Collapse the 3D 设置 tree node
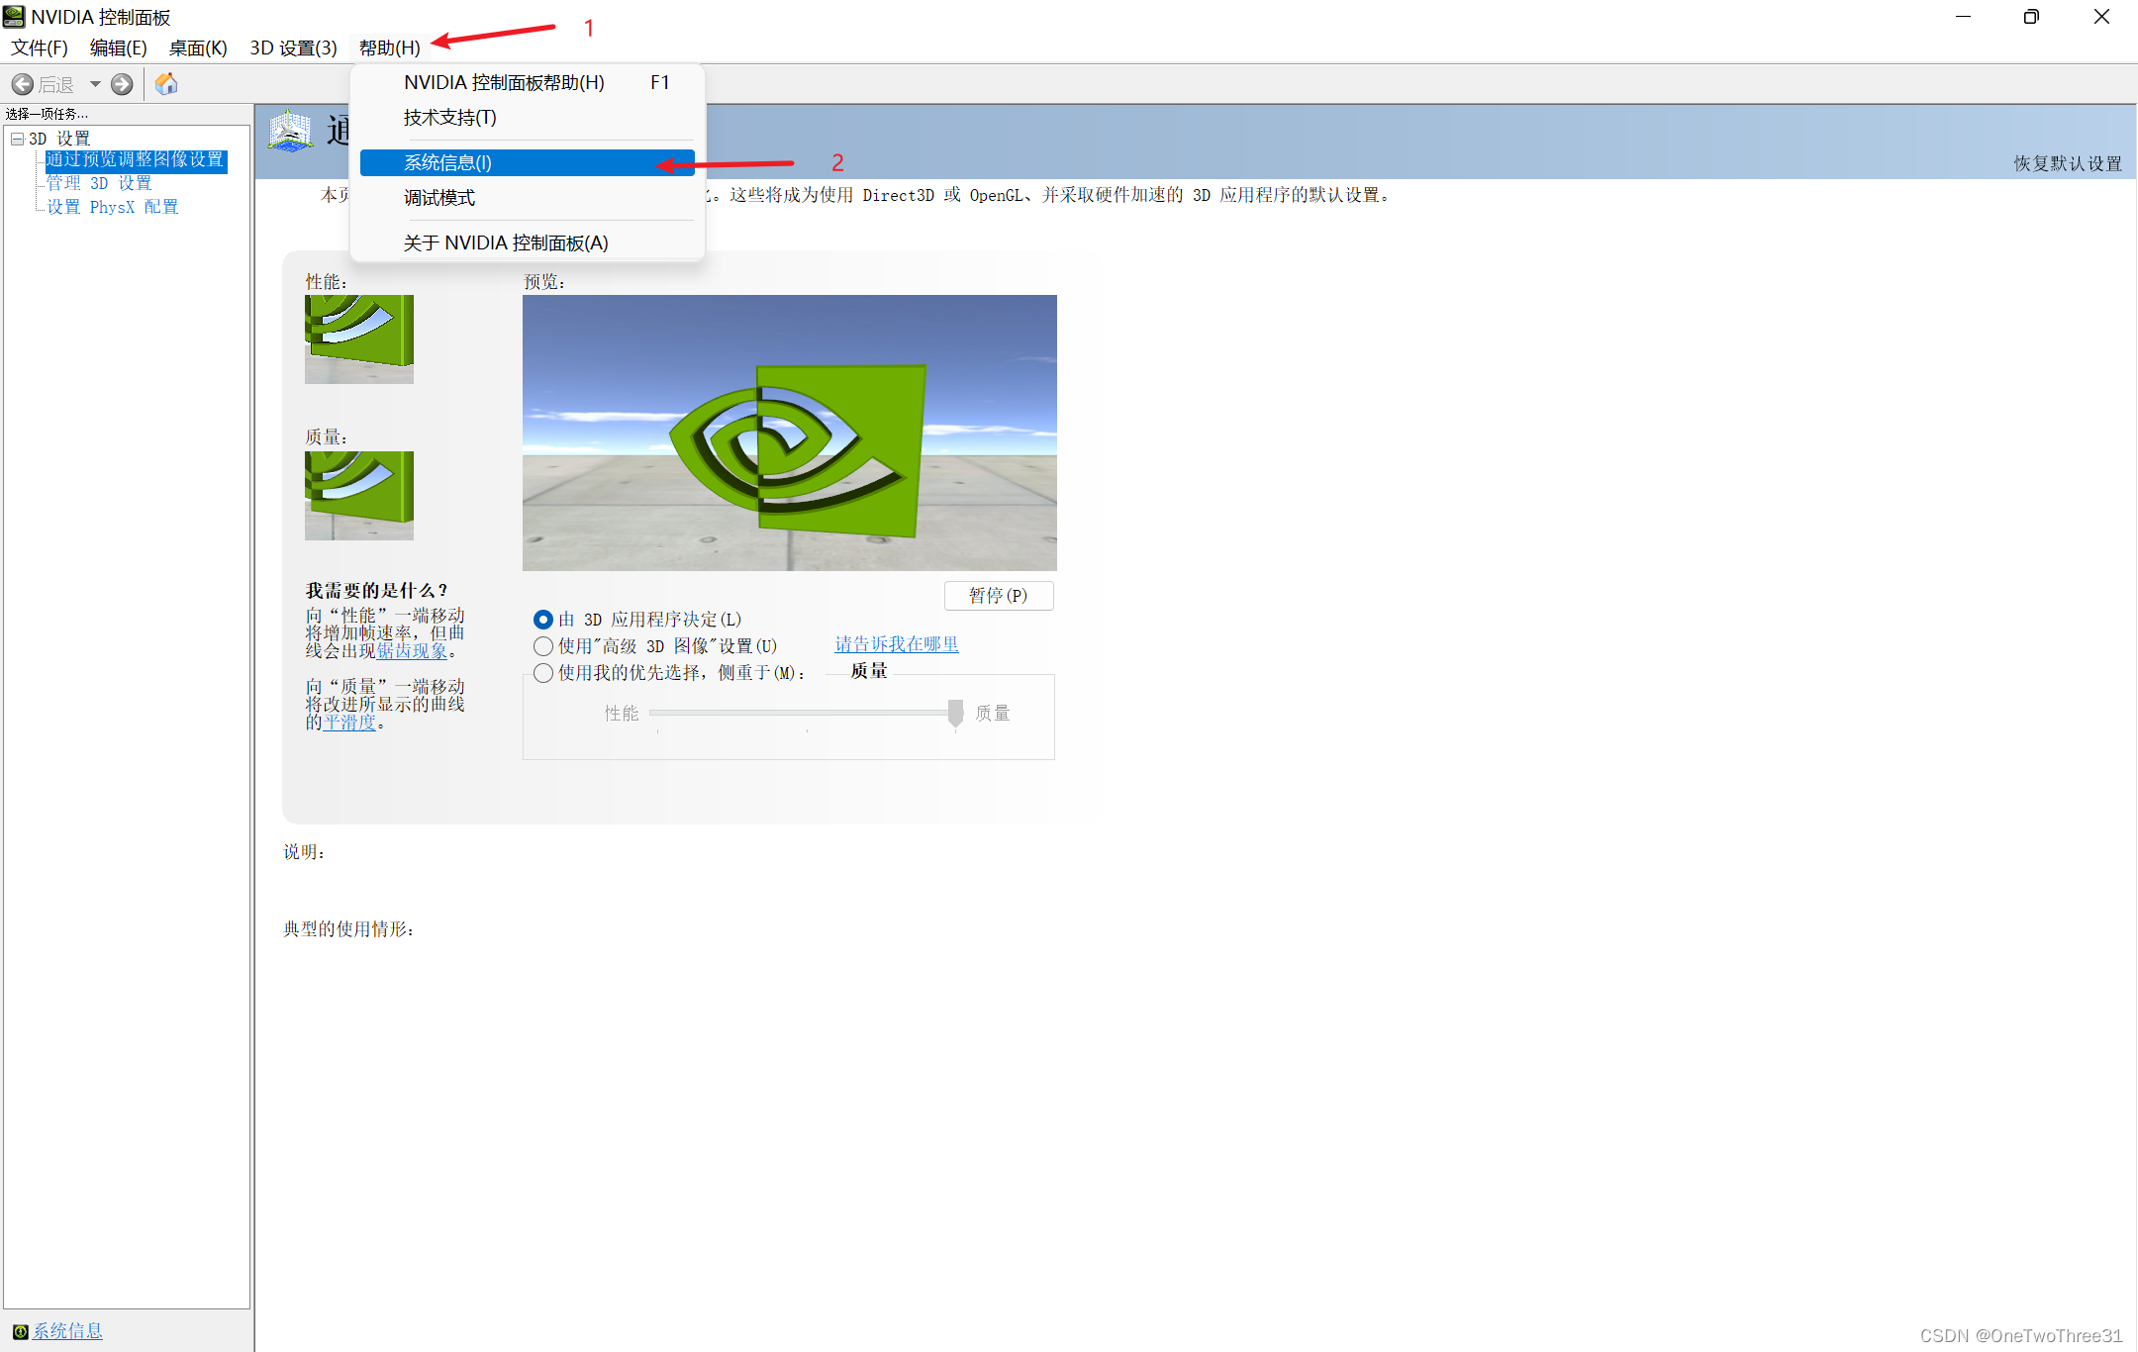Image resolution: width=2138 pixels, height=1352 pixels. tap(18, 139)
